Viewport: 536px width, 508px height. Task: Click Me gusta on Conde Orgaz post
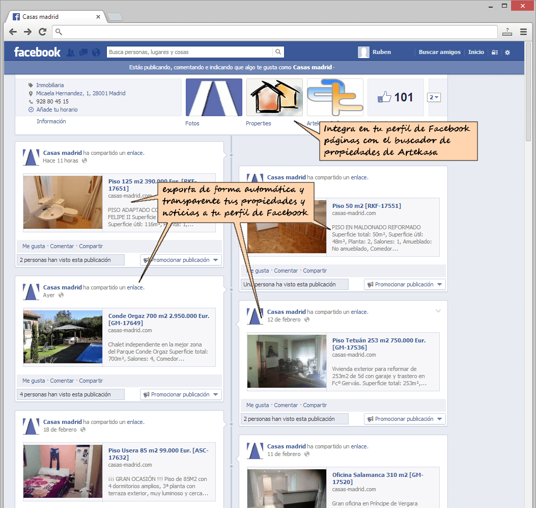[x=34, y=381]
